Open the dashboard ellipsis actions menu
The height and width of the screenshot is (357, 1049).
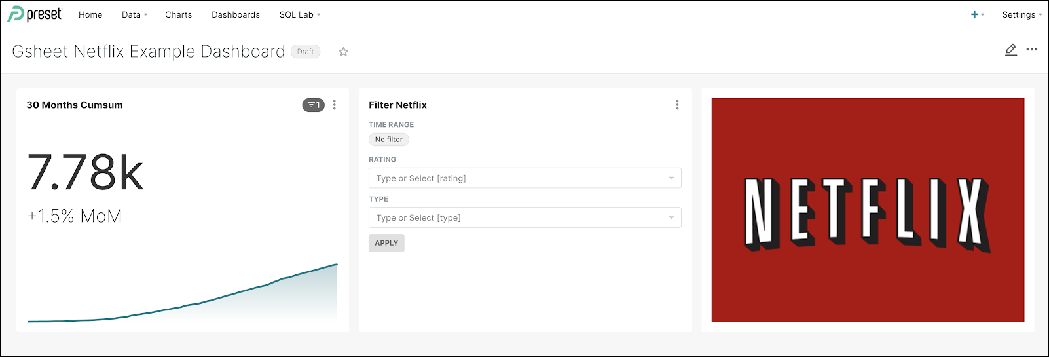point(1032,50)
